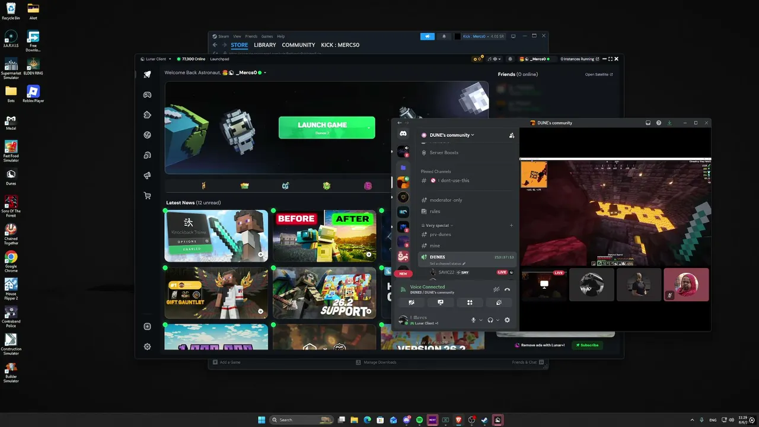Image resolution: width=759 pixels, height=427 pixels.
Task: Open File Explorer from the taskbar
Action: (354, 420)
